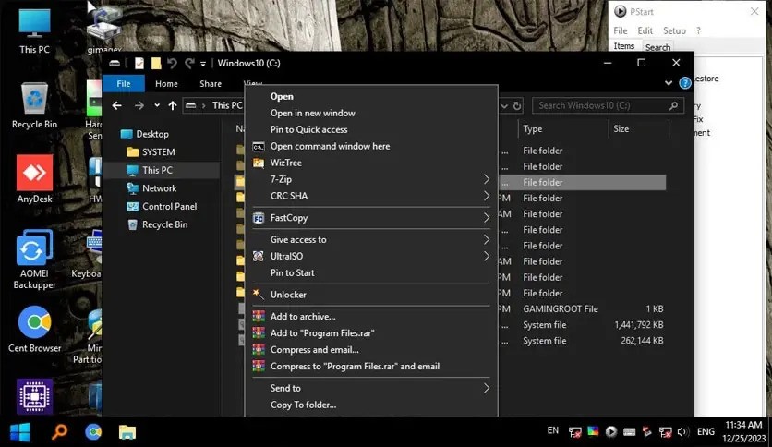Expand the ribbon chevron
The height and width of the screenshot is (447, 772).
[669, 83]
